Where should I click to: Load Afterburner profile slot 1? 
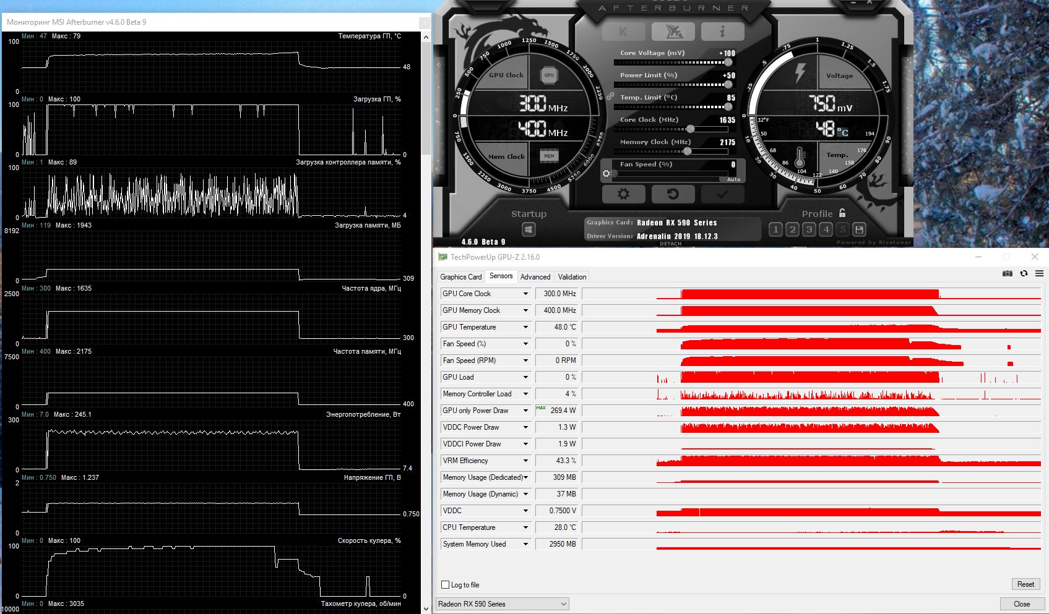click(775, 229)
